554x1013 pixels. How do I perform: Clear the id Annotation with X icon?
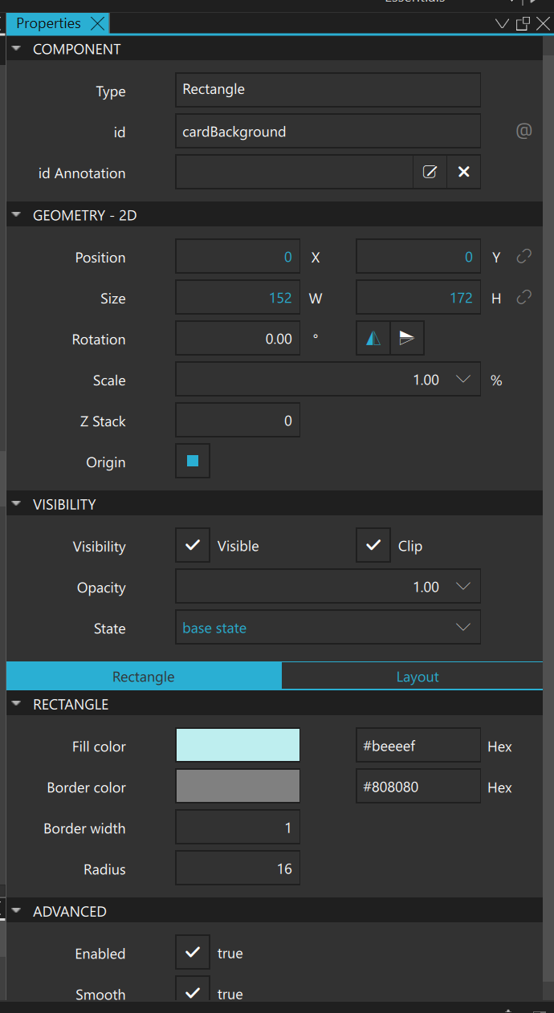point(463,172)
